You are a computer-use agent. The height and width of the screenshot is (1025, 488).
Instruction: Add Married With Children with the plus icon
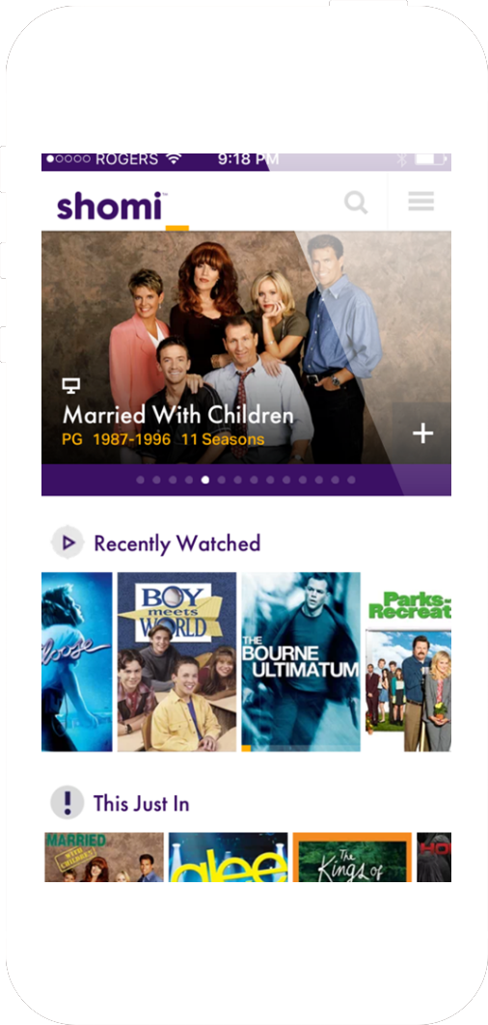coord(422,432)
